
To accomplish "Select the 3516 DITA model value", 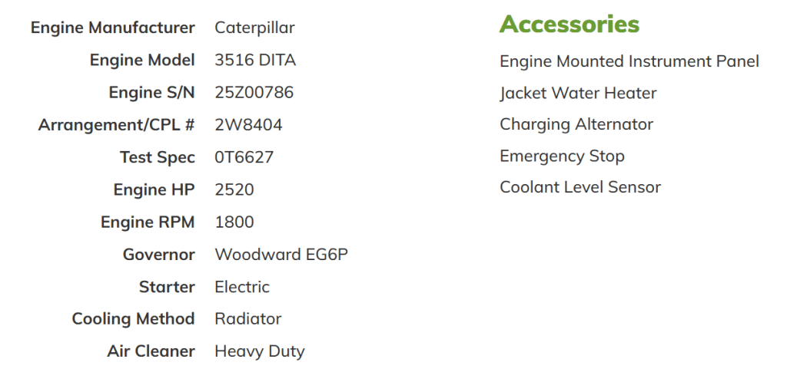I will 255,61.
